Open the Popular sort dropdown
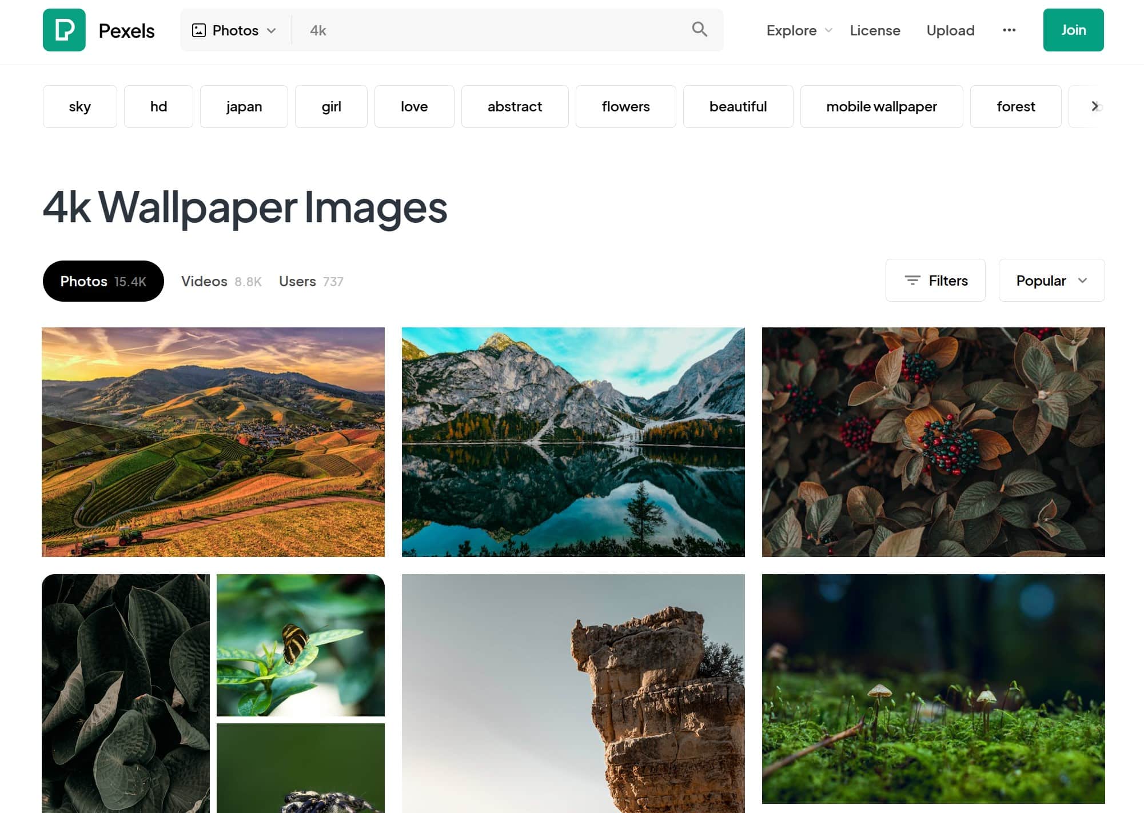1144x813 pixels. click(x=1051, y=281)
